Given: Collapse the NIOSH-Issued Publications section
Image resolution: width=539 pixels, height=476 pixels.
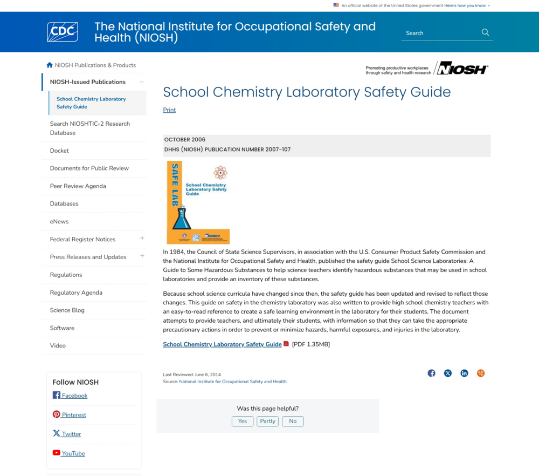Looking at the screenshot, I should coord(141,82).
